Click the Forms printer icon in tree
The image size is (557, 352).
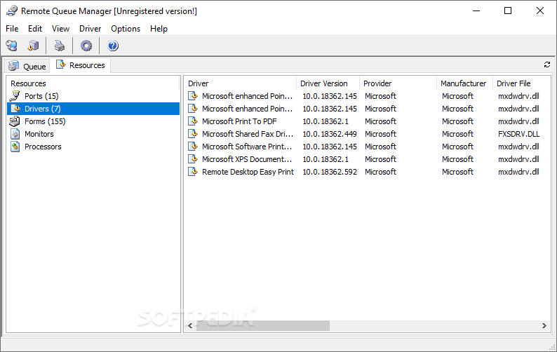(15, 121)
